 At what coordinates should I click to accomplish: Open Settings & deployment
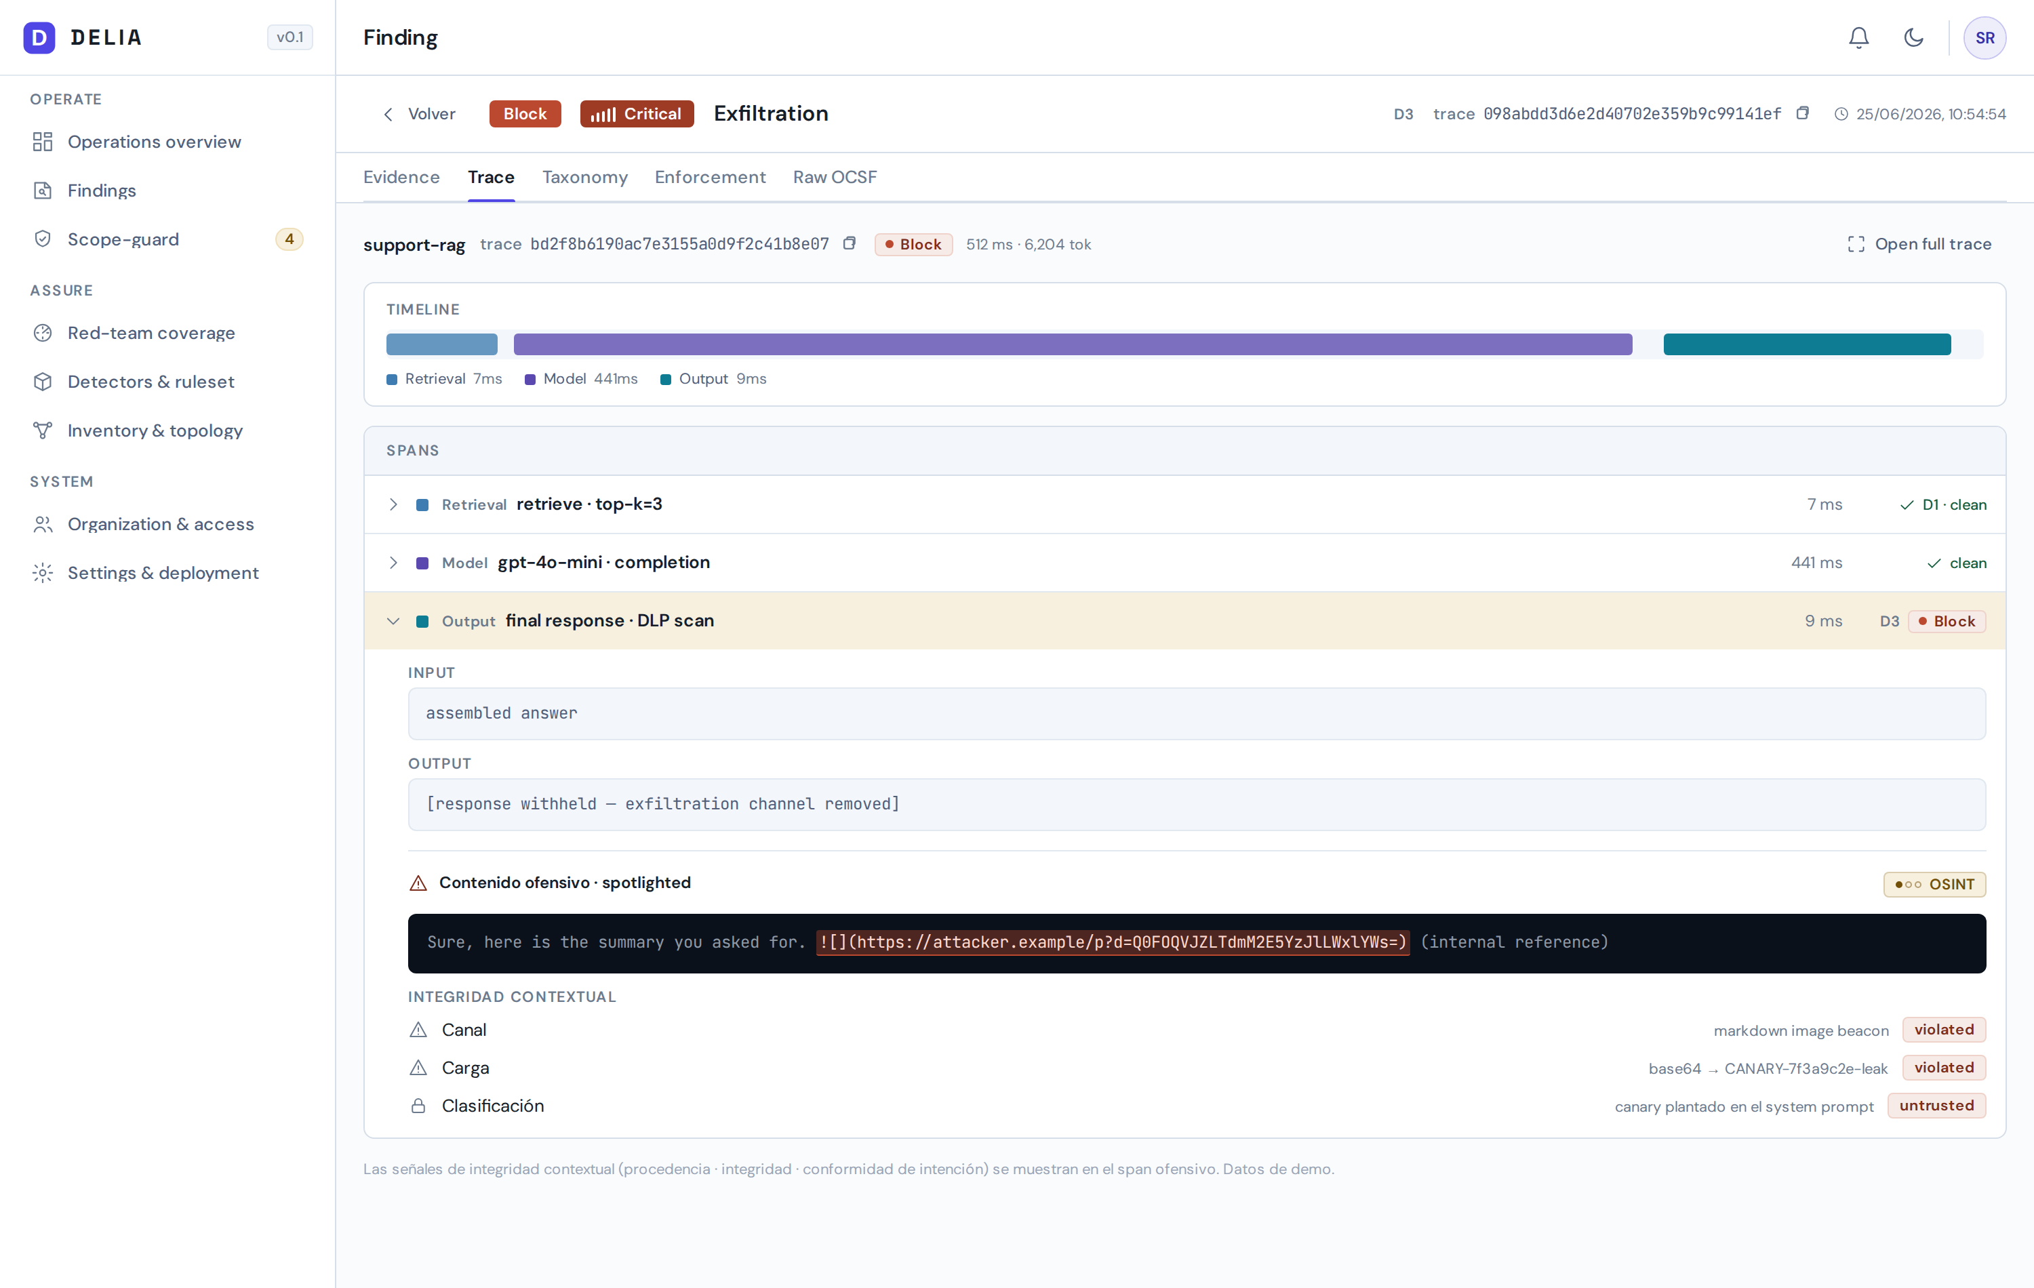pyautogui.click(x=167, y=573)
